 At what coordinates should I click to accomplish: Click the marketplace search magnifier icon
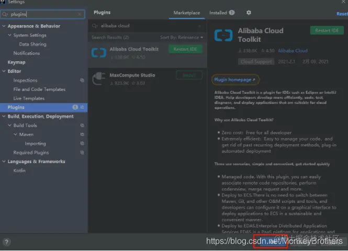[95, 26]
